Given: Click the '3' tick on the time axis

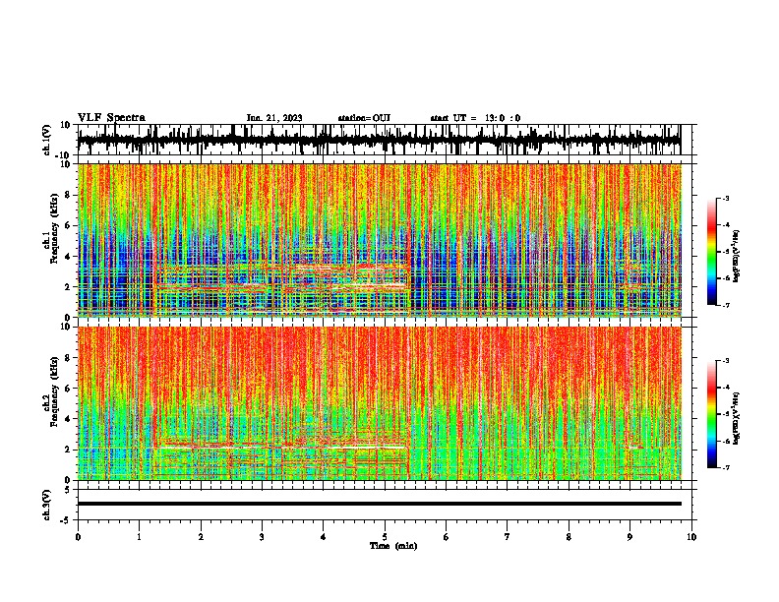Looking at the screenshot, I should coord(262,537).
